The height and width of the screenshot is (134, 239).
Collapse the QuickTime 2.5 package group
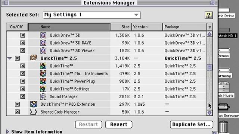tap(10, 58)
